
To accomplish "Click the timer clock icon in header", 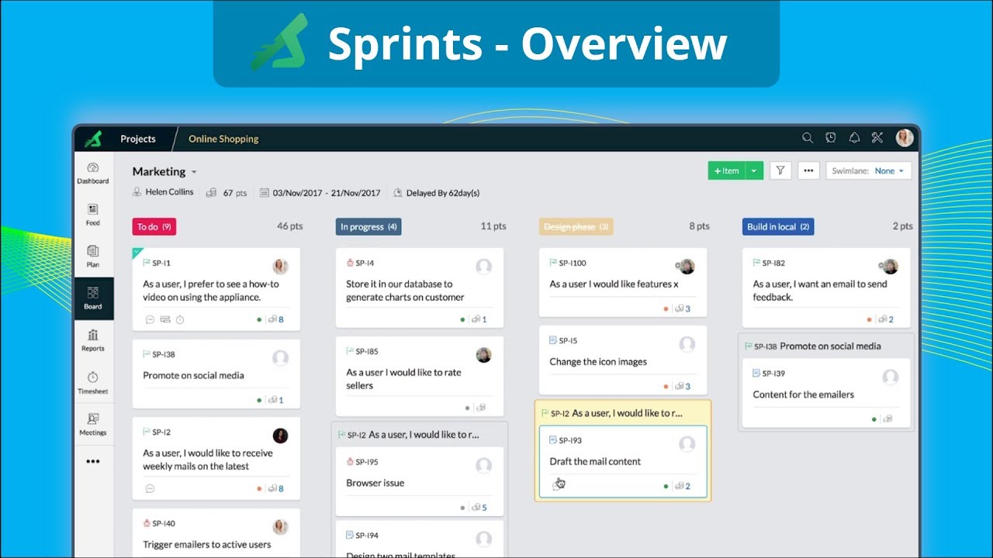I will (x=831, y=138).
